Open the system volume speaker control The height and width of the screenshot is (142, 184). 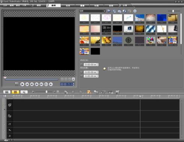tap(51, 84)
